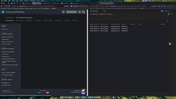Click Презентации breadcrumb in Docmost
Viewport: 176px width, 99px height.
[x=94, y=14]
